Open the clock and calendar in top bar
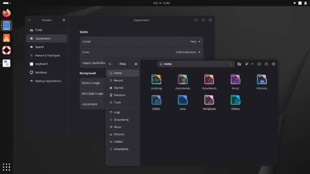310x174 pixels. pos(161,3)
